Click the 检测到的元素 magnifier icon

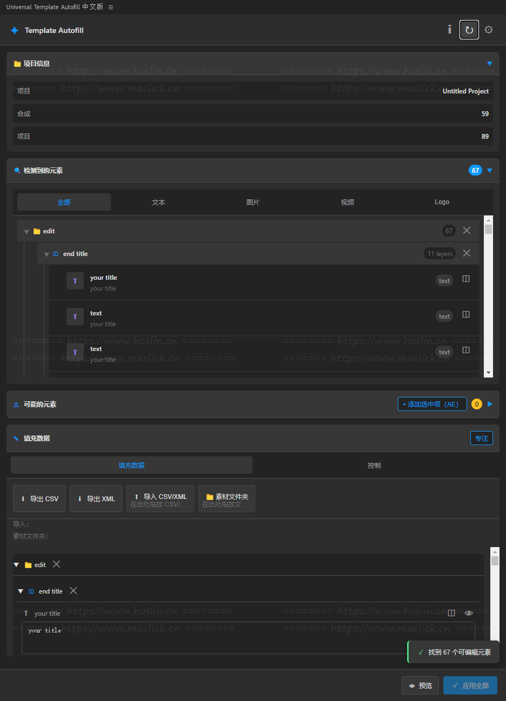[17, 171]
